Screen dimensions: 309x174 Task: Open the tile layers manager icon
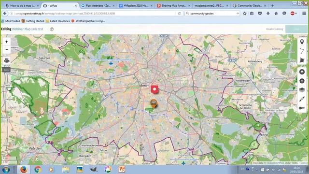302,90
